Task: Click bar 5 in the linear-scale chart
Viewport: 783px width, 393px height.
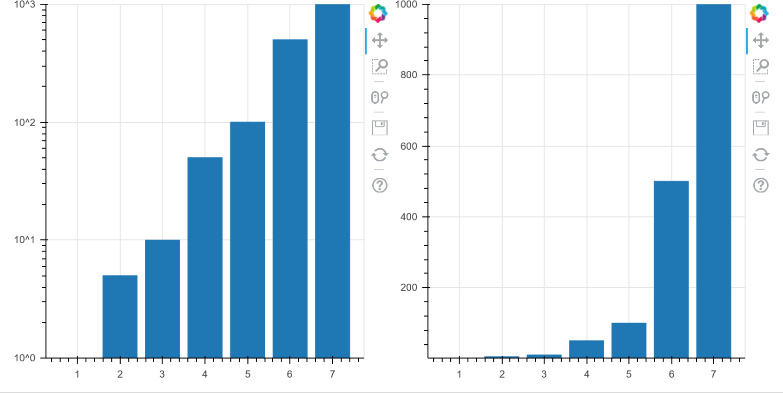Action: (x=629, y=340)
